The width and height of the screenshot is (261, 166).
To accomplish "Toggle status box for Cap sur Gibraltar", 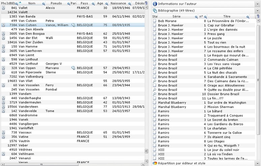I will point(154,25).
